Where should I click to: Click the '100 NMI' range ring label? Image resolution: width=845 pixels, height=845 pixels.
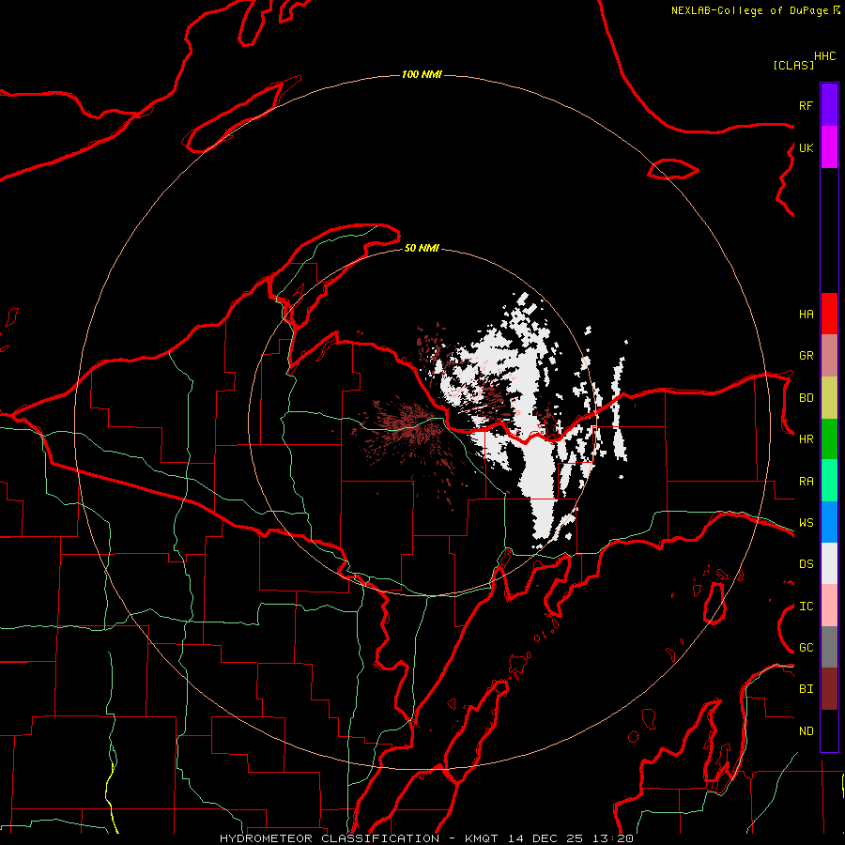(422, 74)
